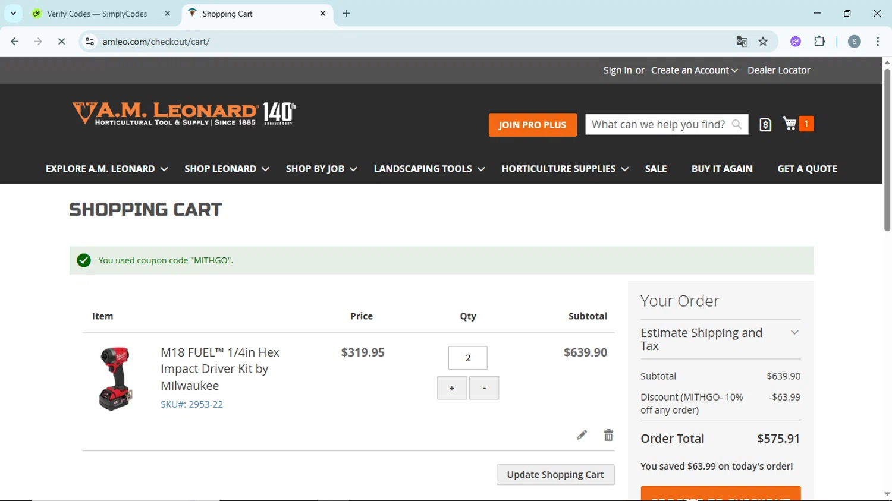Bookmark this page with star
This screenshot has height=501, width=892.
point(763,42)
